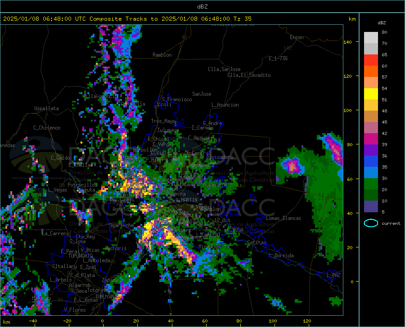This screenshot has width=405, height=327.
Task: Click the SanJose map label below Clla.El_Cavadito
Action: (x=202, y=94)
